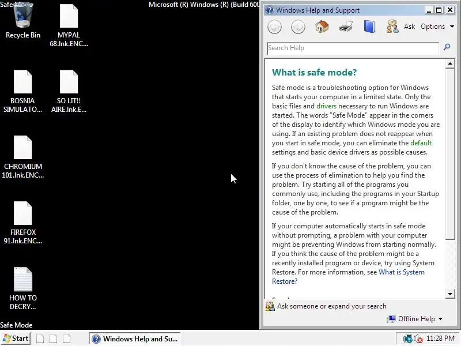The image size is (461, 346).
Task: Click the Search Help magnifier icon
Action: [447, 47]
